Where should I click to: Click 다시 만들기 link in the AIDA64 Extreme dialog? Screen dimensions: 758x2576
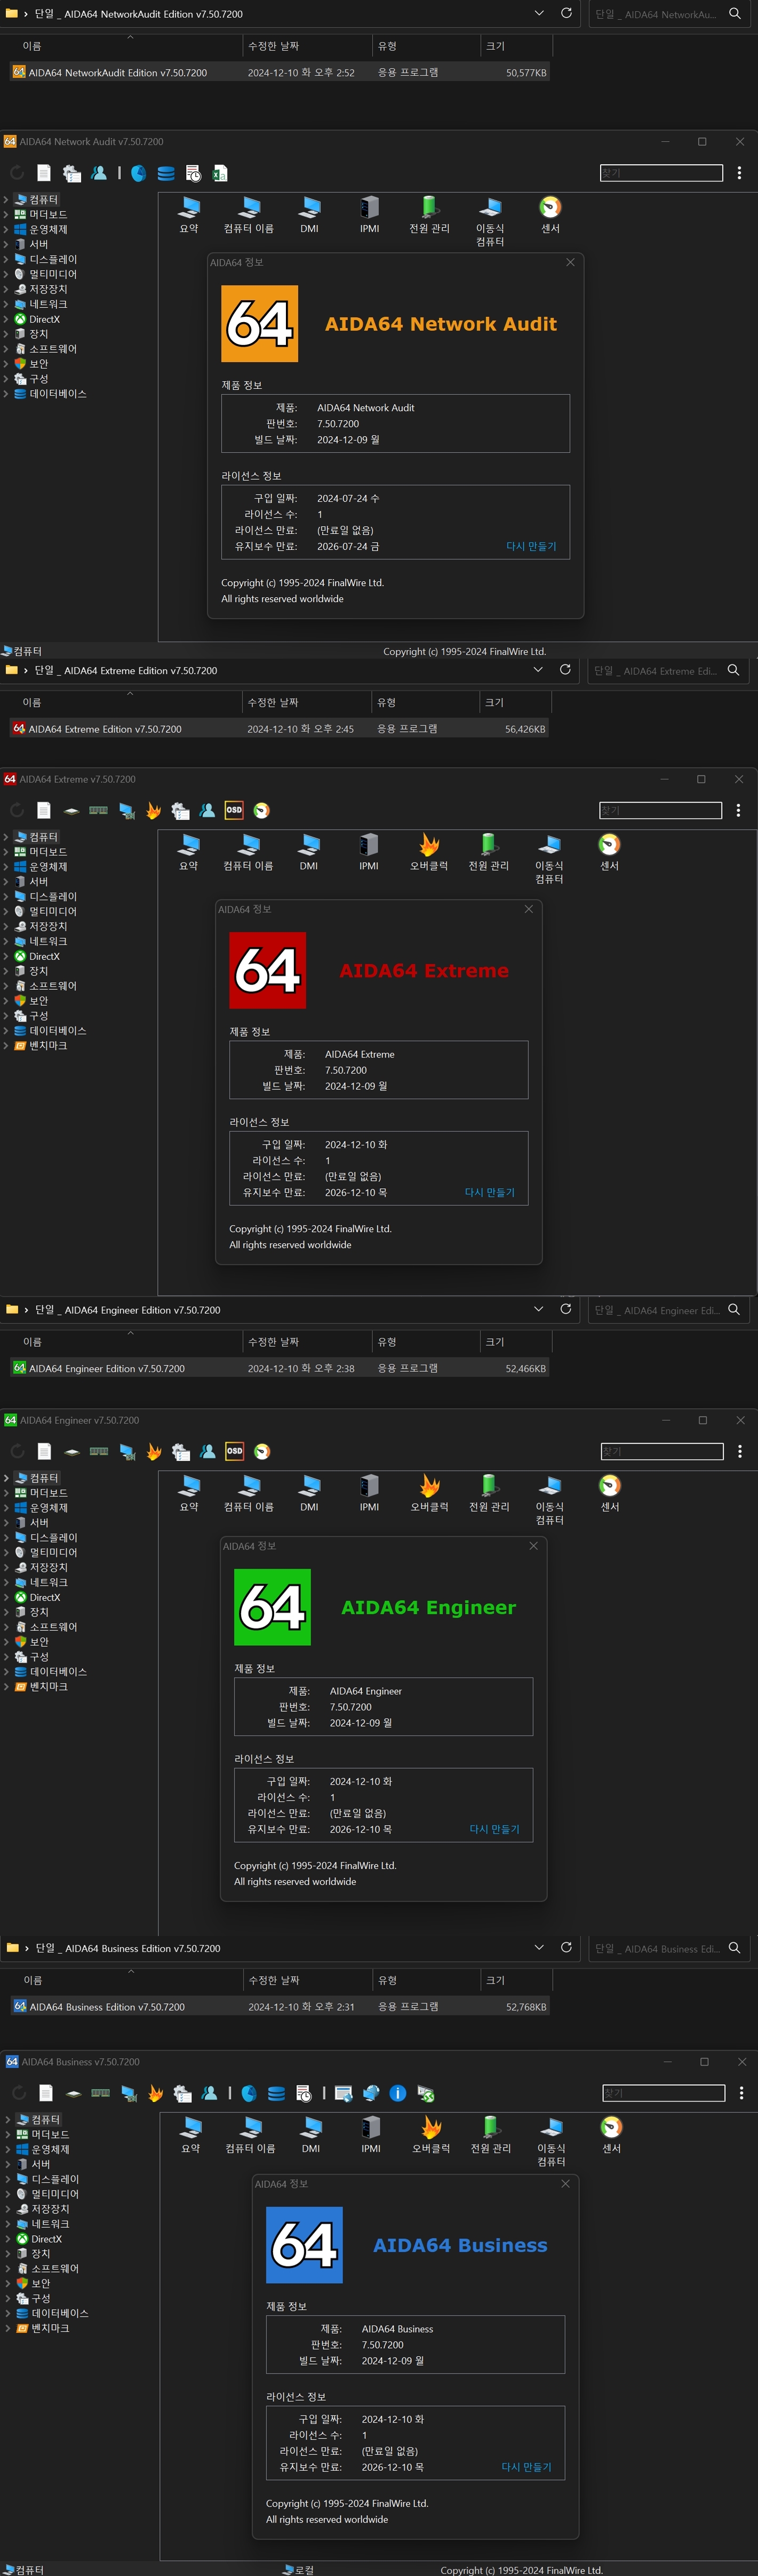(490, 1192)
